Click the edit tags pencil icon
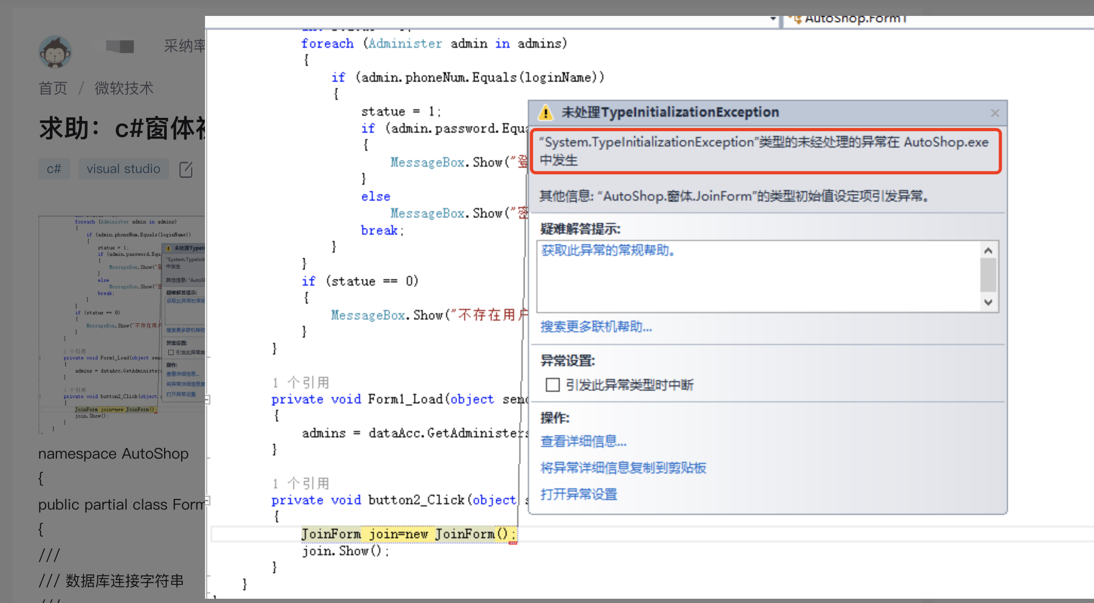This screenshot has height=603, width=1094. click(186, 169)
